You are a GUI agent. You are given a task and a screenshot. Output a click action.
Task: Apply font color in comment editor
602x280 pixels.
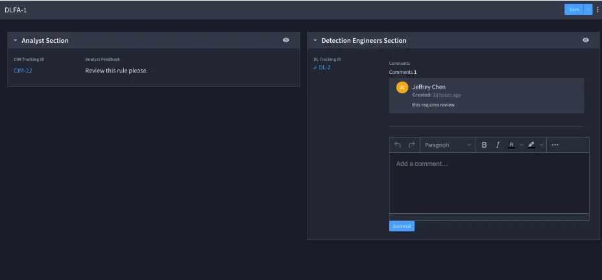point(511,145)
